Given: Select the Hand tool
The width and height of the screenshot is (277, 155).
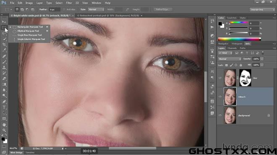Looking at the screenshot, I should coord(4,125).
